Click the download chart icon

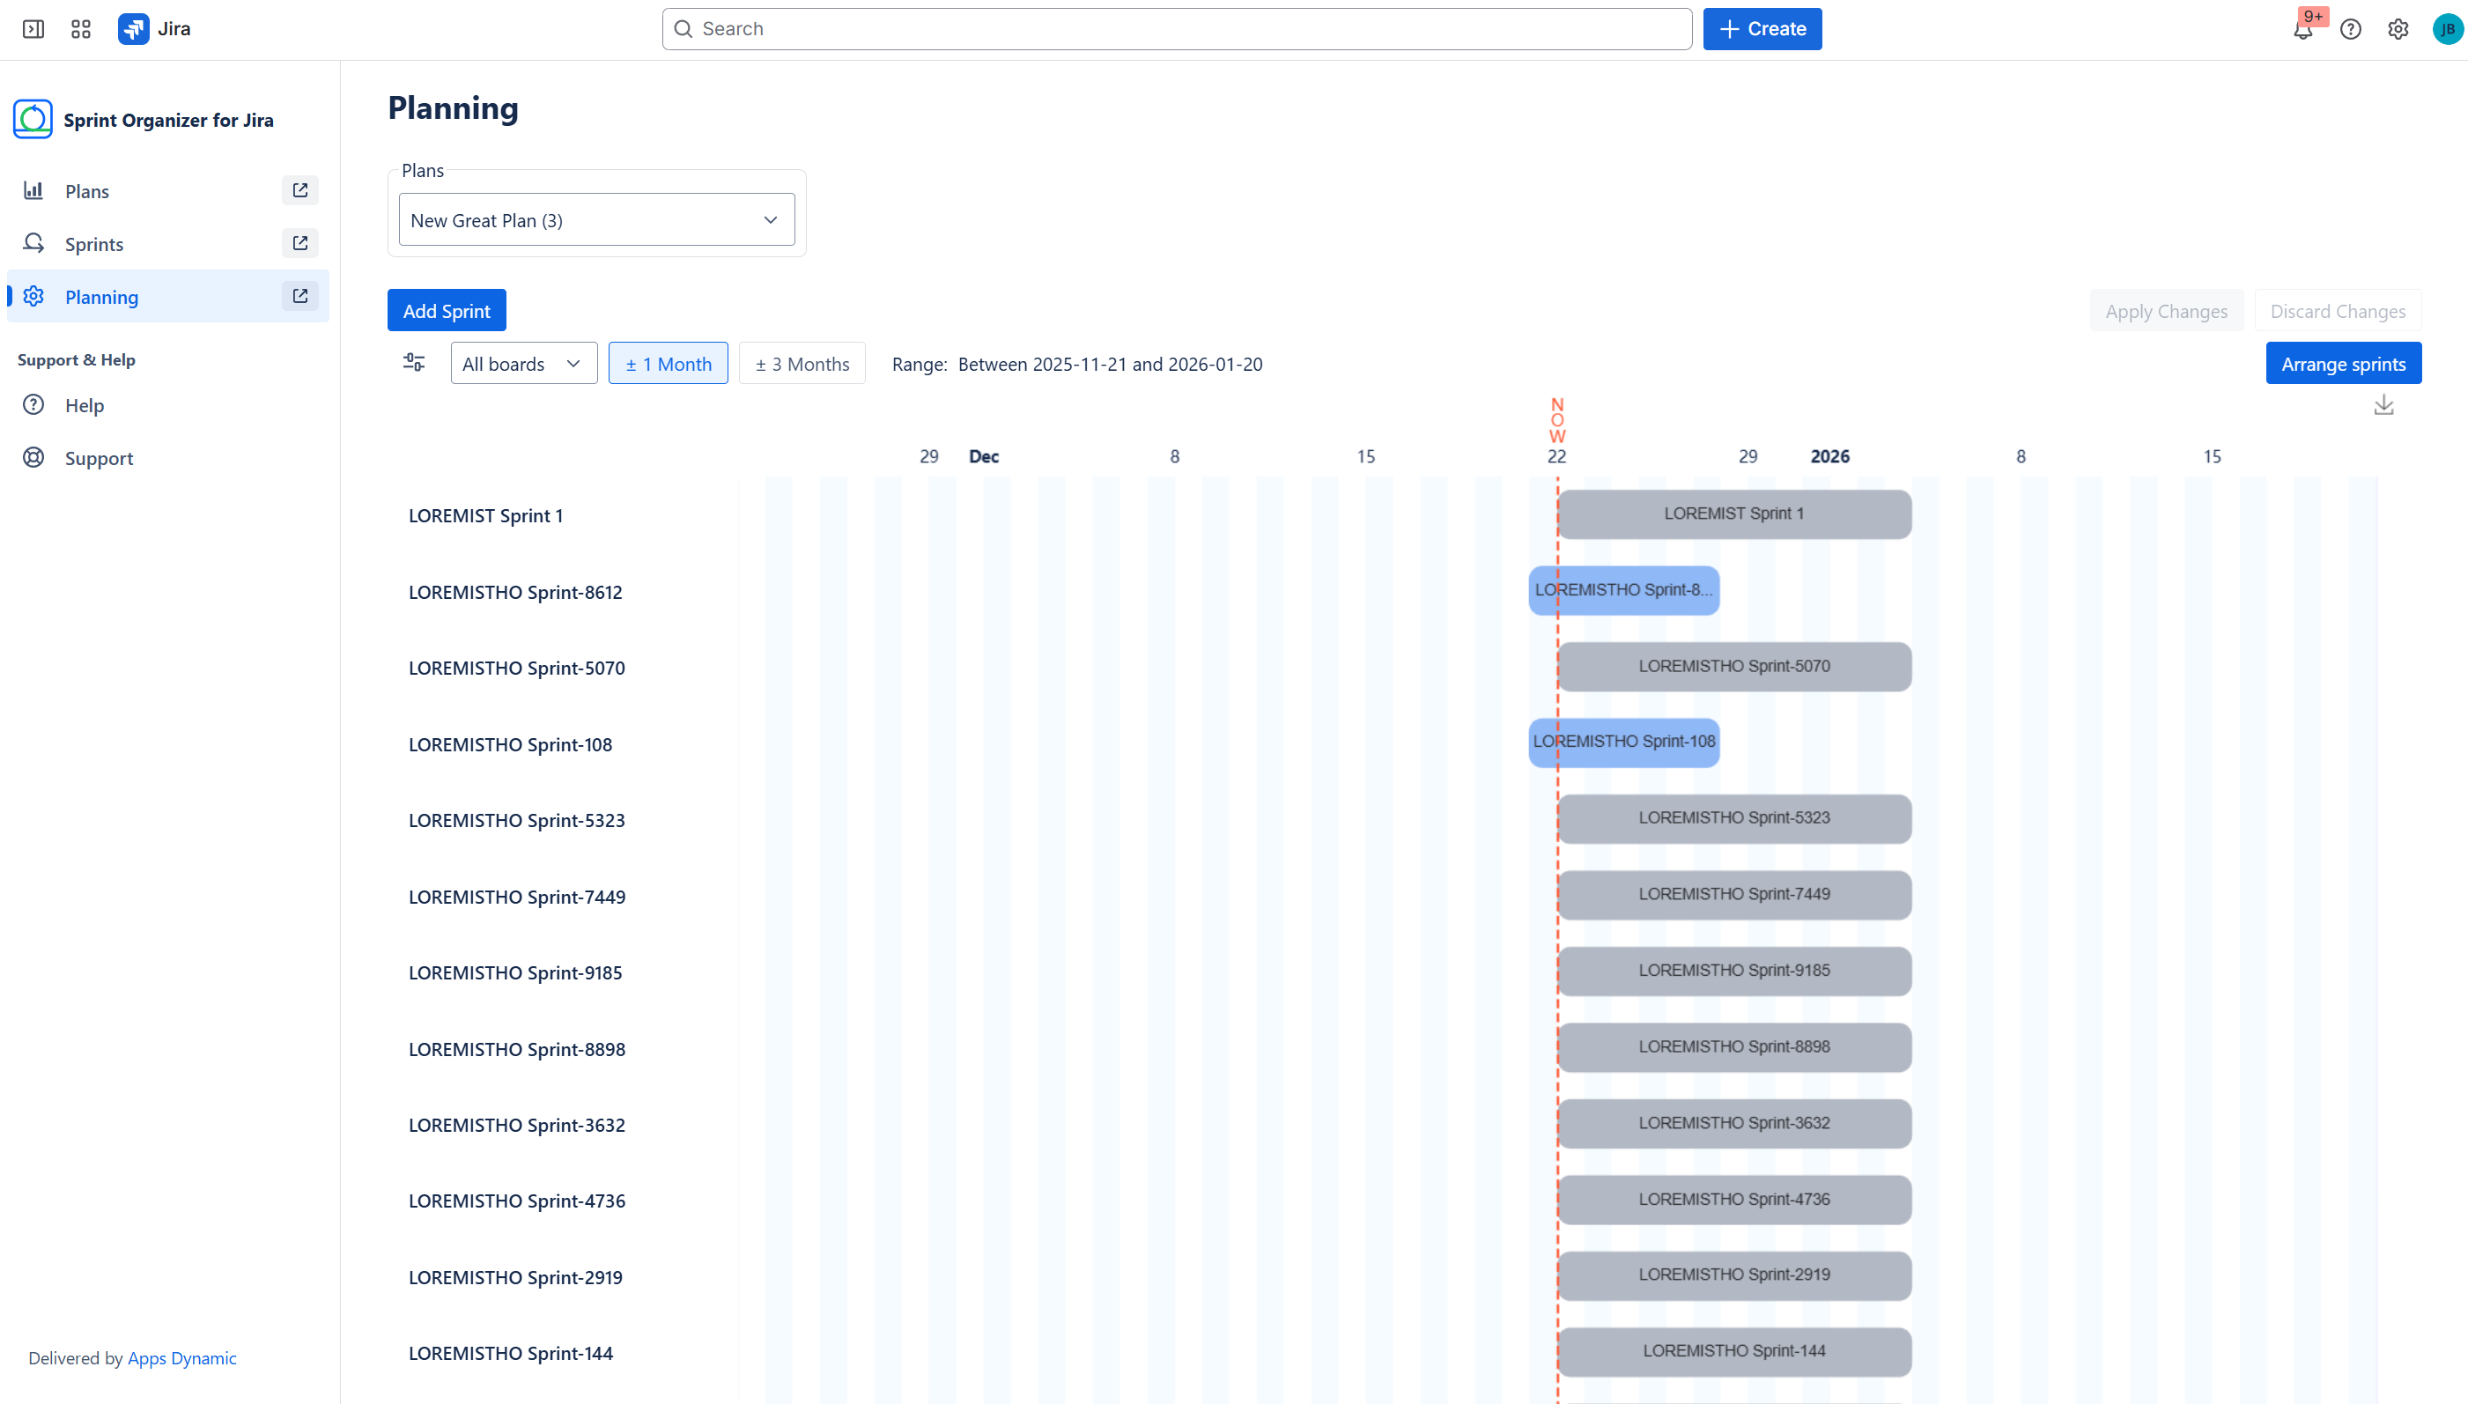[2383, 405]
